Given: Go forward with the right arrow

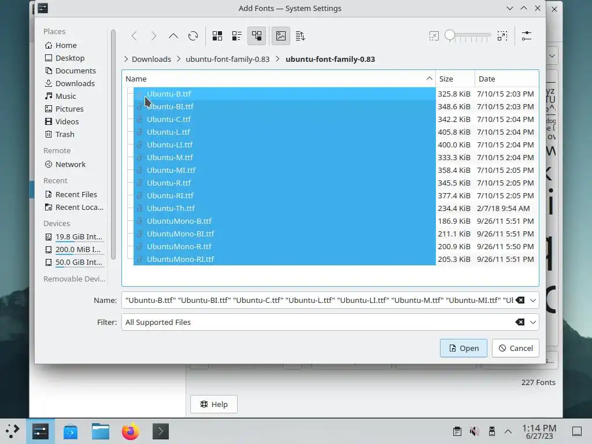Looking at the screenshot, I should (154, 36).
